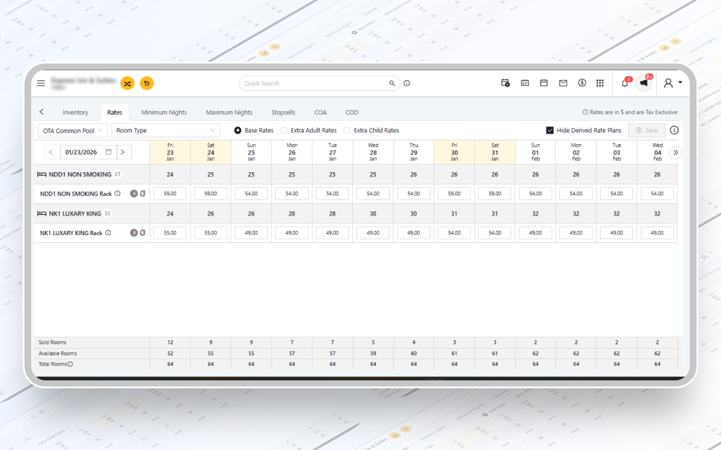This screenshot has height=450, width=721.
Task: Click gray badge in NK1 LUXARY KING Rack row
Action: click(x=134, y=233)
